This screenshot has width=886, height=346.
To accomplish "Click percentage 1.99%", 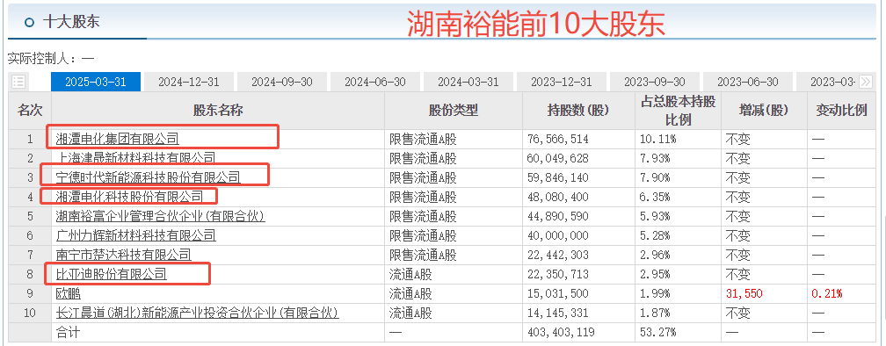I will 655,293.
